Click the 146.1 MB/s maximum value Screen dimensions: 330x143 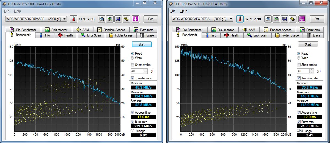click(310, 96)
